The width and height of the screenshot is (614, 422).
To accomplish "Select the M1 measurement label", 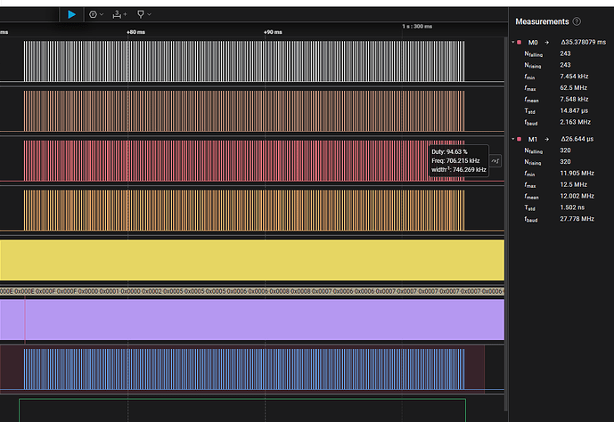I will coord(534,140).
